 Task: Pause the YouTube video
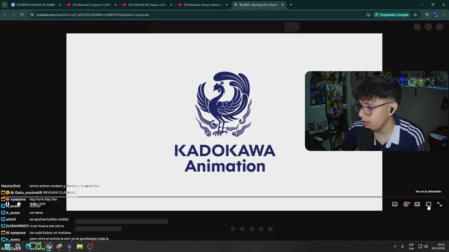point(7,204)
